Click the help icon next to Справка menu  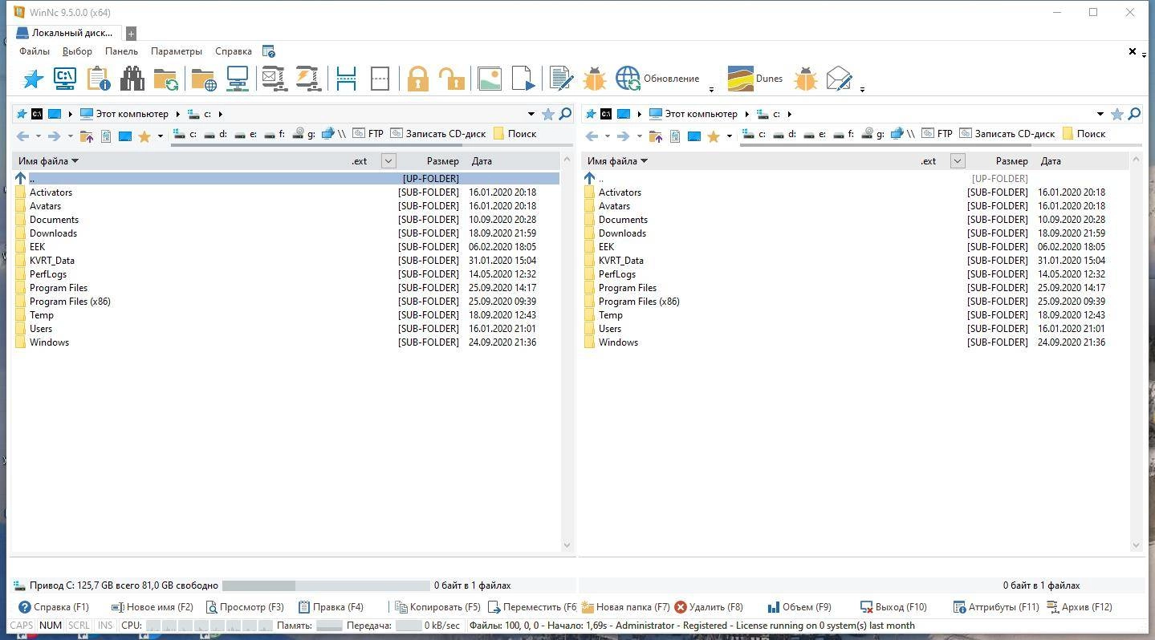pyautogui.click(x=269, y=51)
